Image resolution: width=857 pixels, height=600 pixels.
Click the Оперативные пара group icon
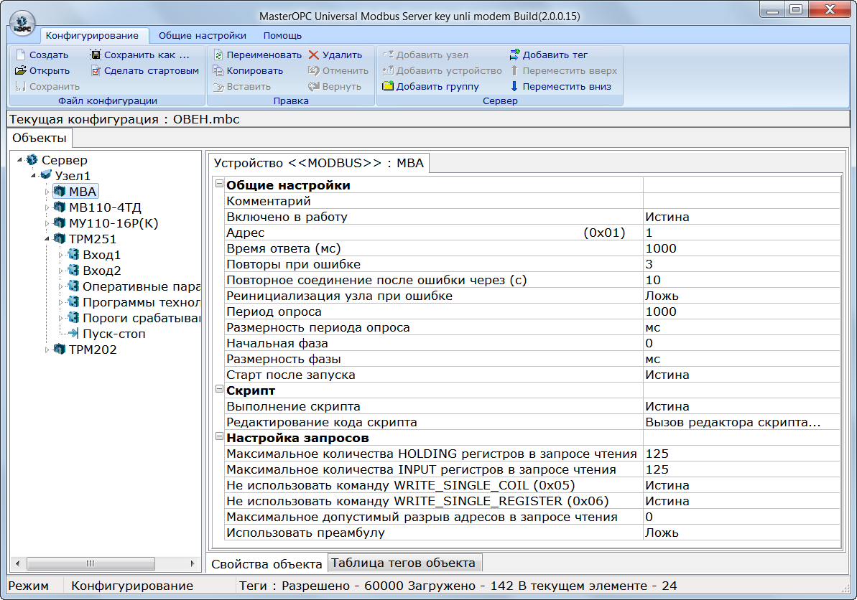(x=73, y=286)
